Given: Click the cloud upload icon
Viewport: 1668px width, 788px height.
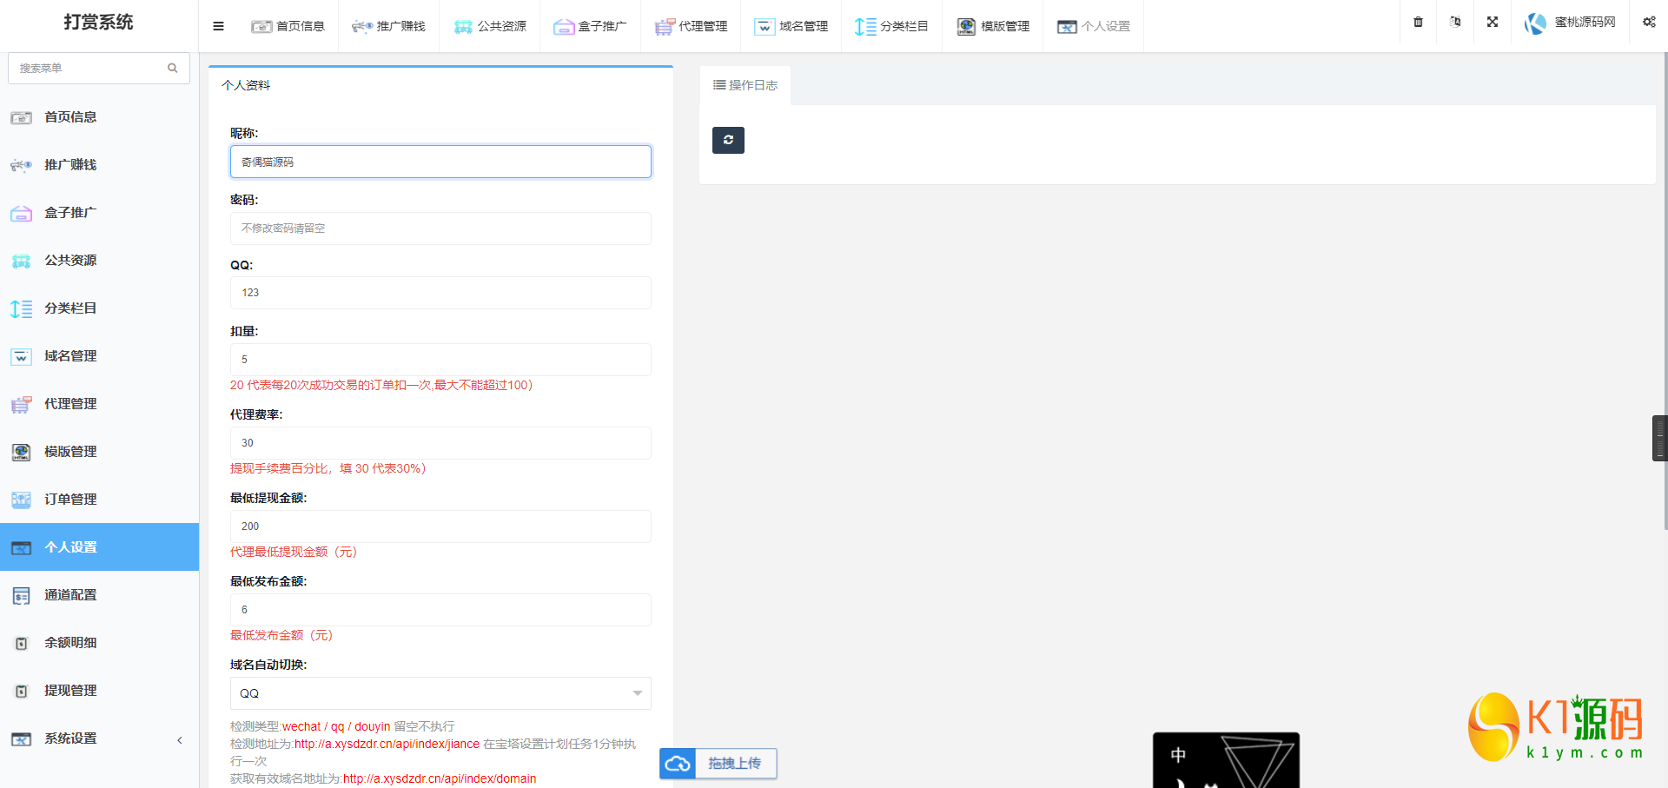Looking at the screenshot, I should tap(678, 764).
